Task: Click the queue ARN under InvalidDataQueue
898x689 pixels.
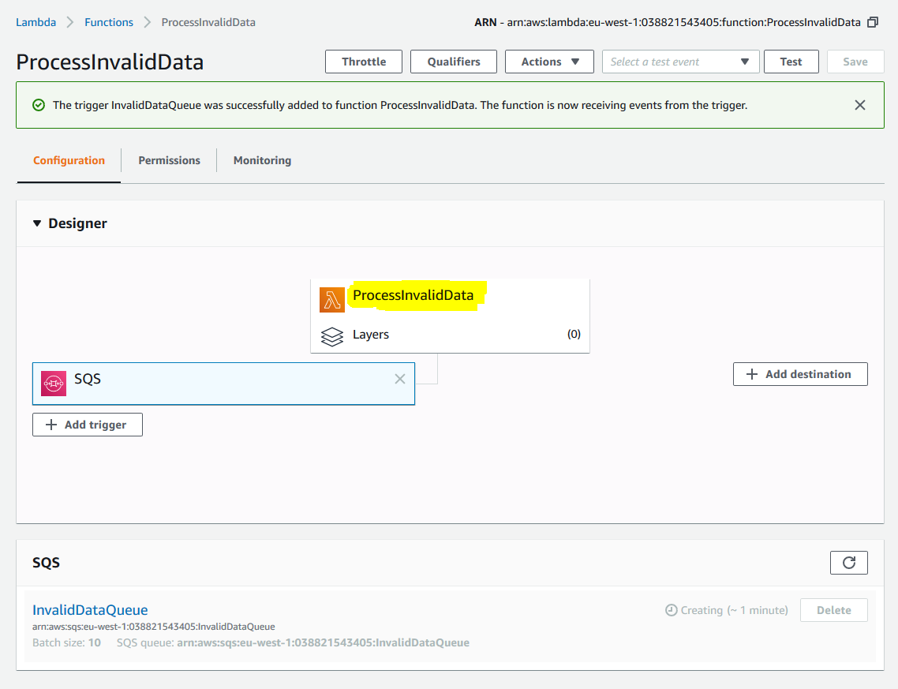Action: pyautogui.click(x=154, y=627)
